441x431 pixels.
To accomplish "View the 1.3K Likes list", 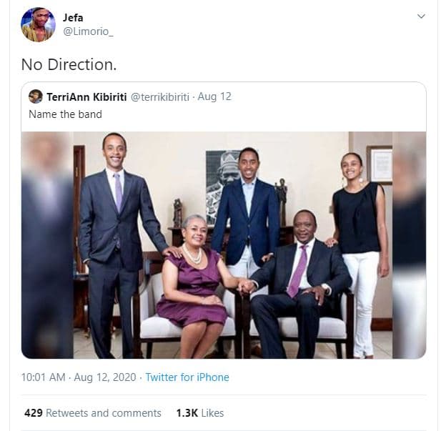I will (199, 412).
